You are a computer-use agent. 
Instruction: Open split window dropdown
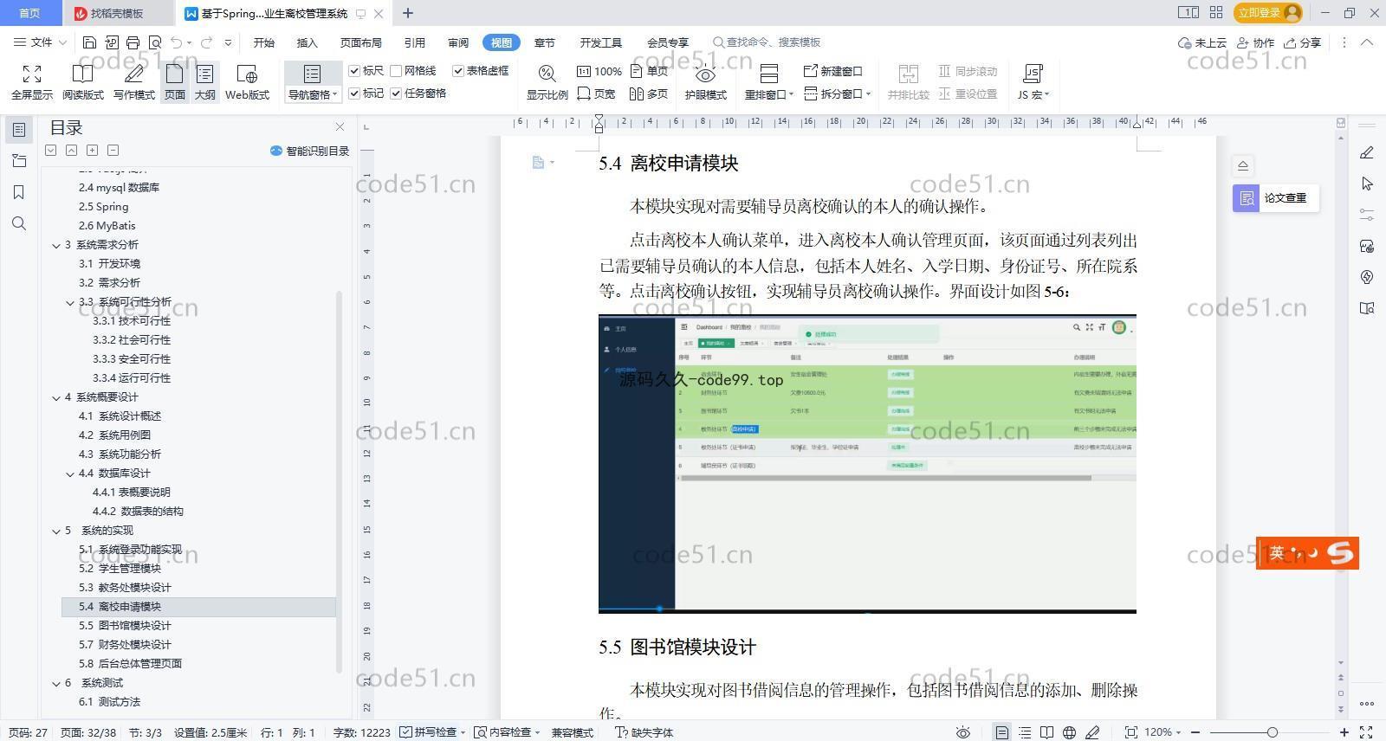(838, 93)
